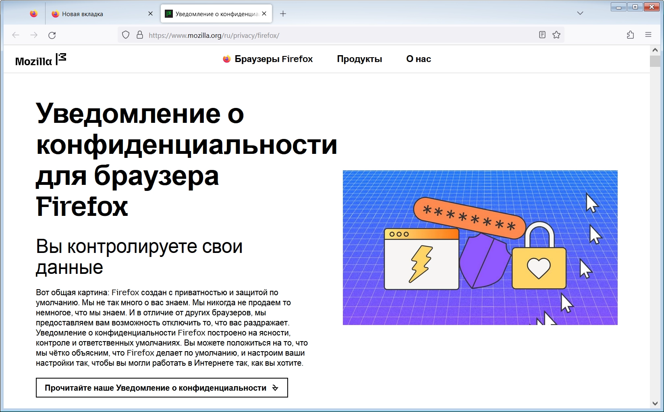
Task: View site security padlock info
Action: 140,35
